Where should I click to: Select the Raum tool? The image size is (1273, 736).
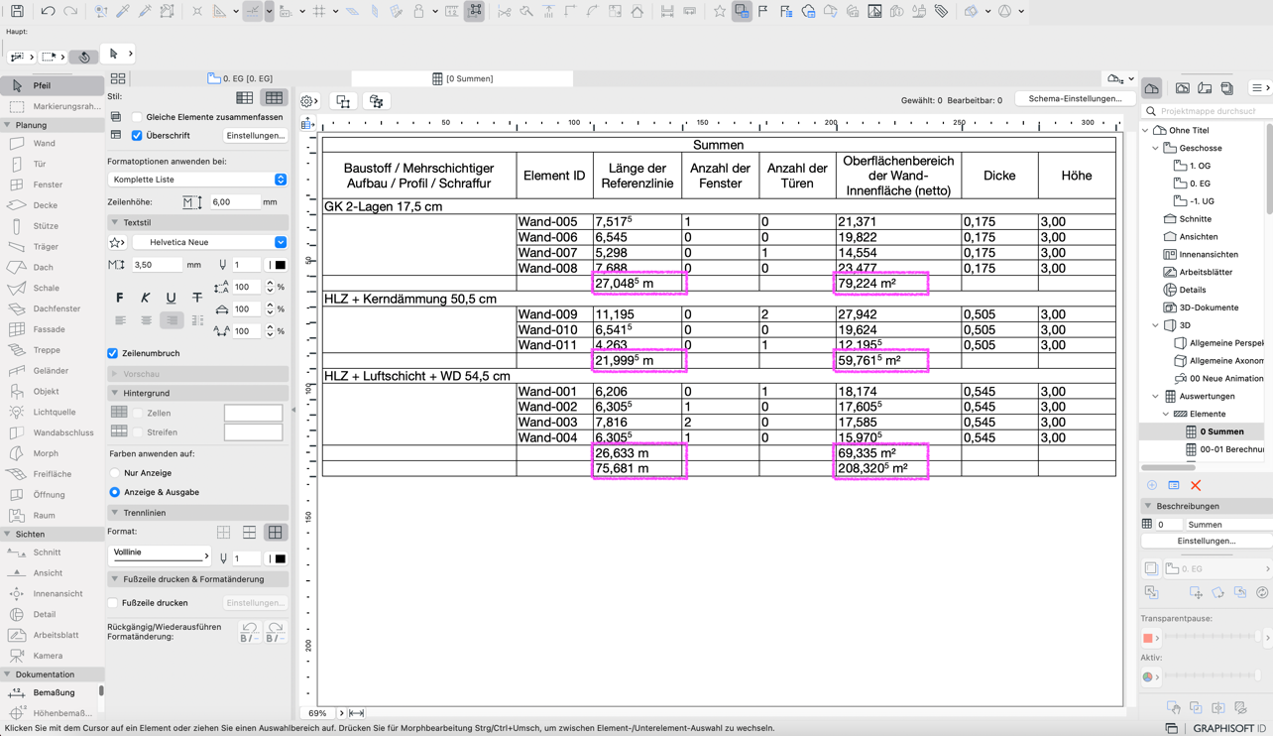[52, 515]
